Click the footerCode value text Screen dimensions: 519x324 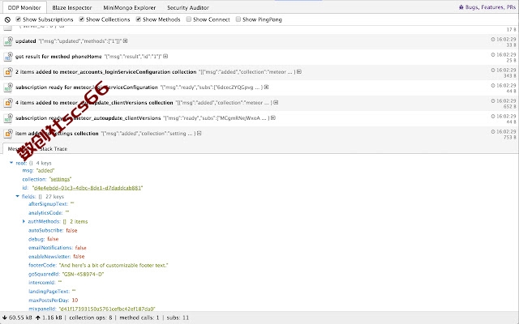[114, 265]
